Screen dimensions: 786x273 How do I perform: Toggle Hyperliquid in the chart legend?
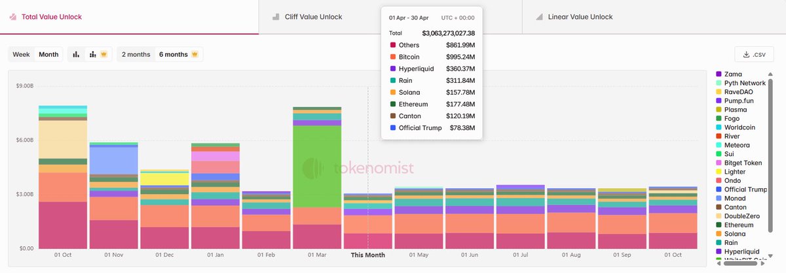[x=738, y=251]
